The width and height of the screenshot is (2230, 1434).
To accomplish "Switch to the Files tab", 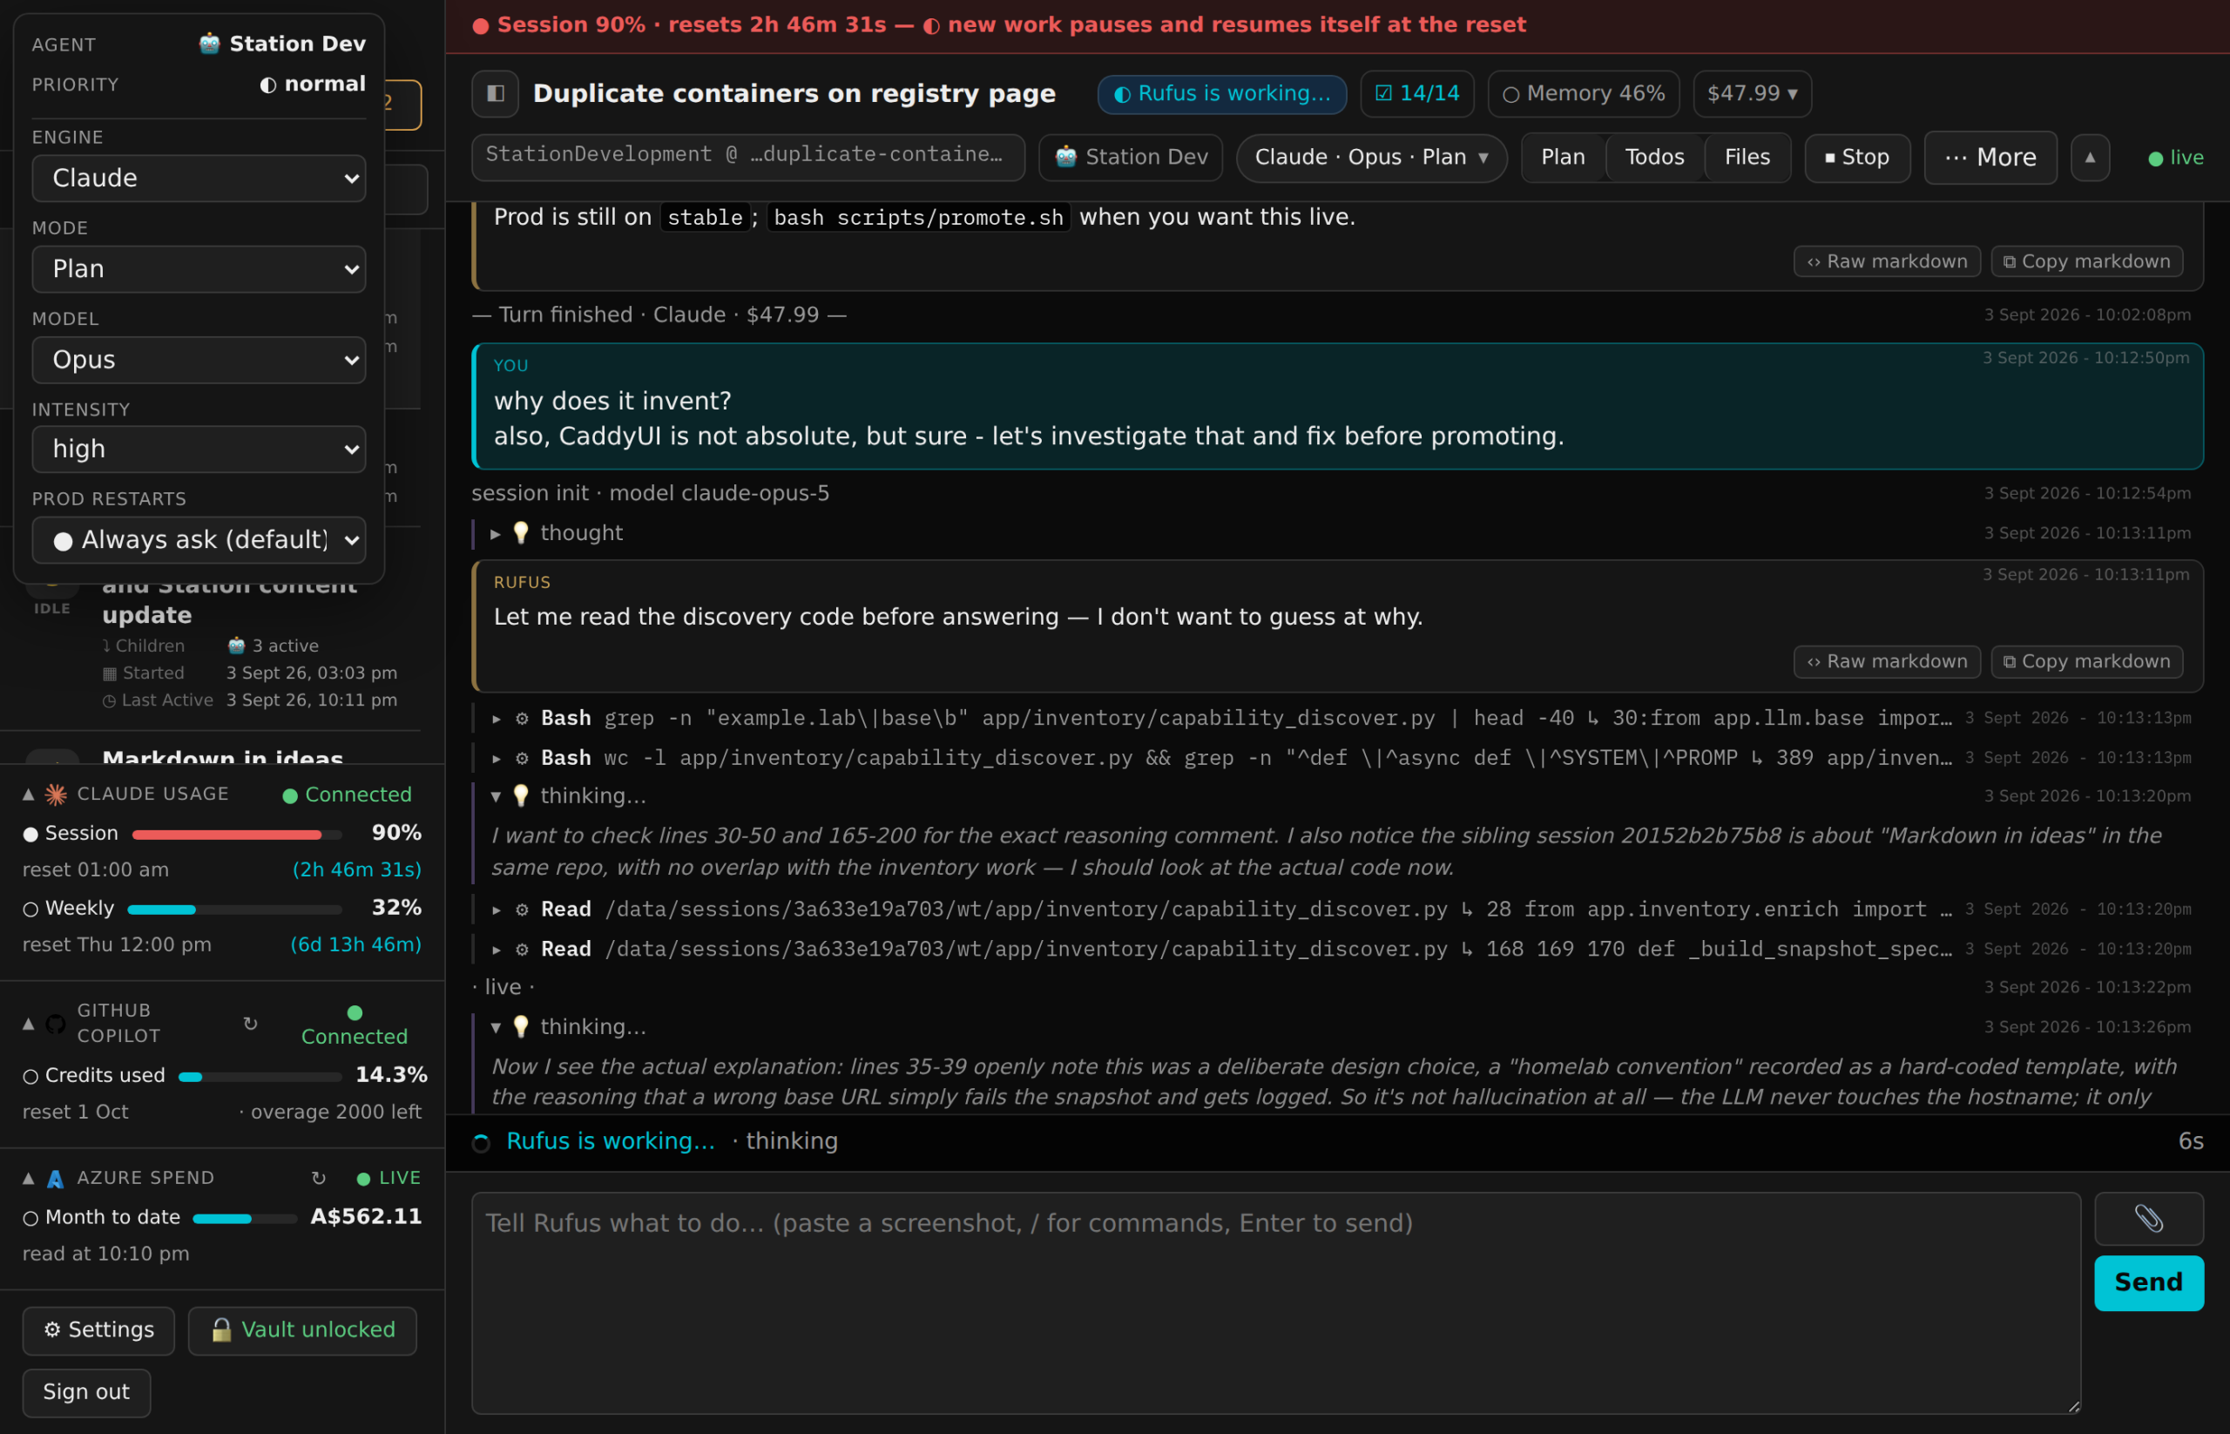I will click(x=1747, y=158).
